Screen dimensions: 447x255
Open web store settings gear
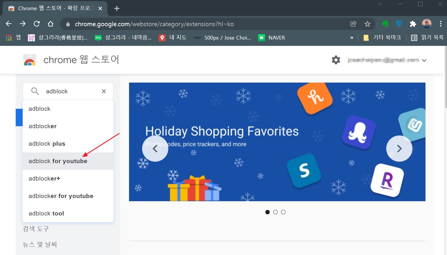coord(336,60)
